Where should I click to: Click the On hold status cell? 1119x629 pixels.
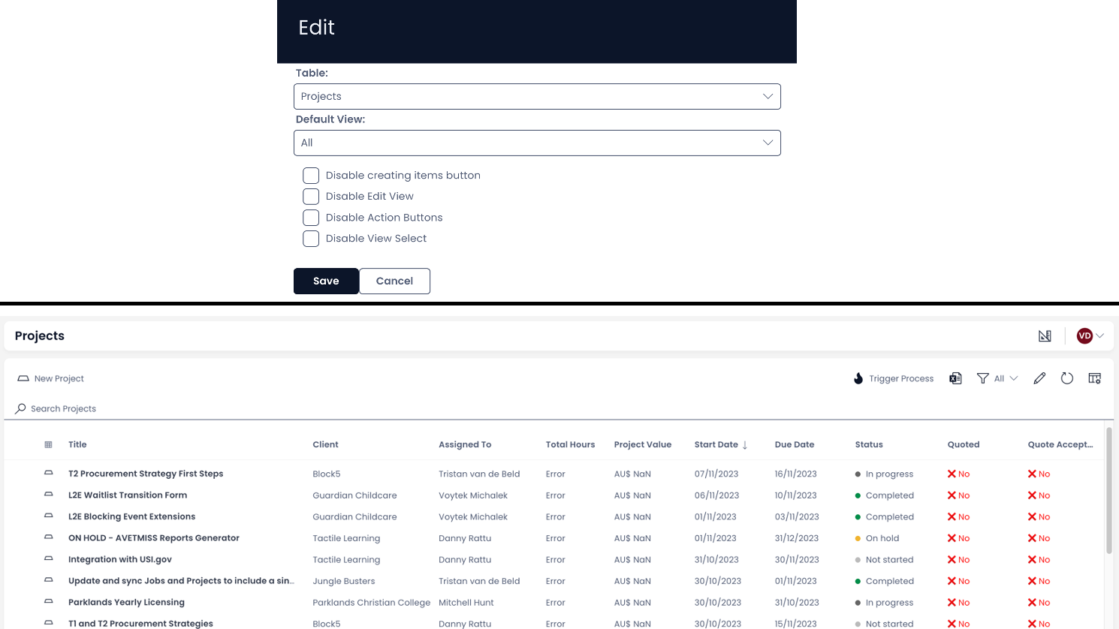pyautogui.click(x=877, y=538)
